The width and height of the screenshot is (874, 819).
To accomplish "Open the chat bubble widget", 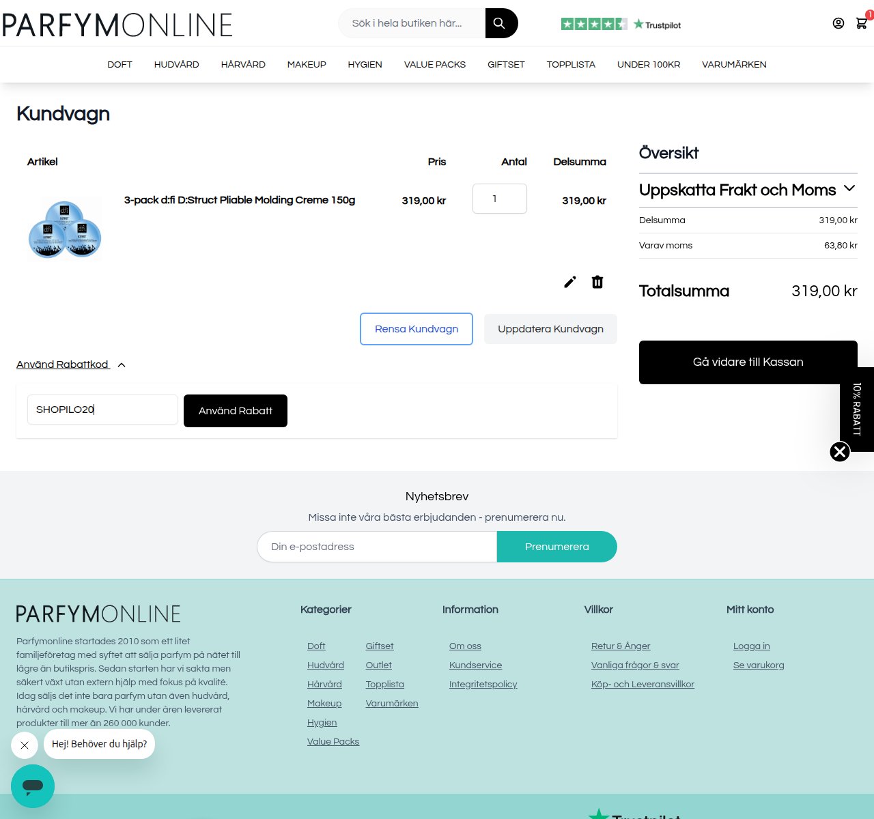I will coord(33,786).
